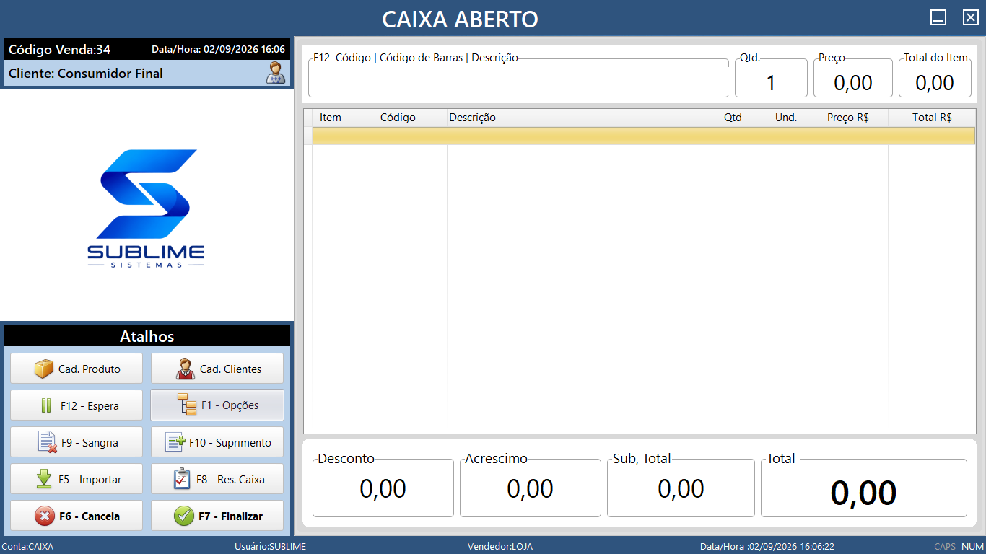This screenshot has width=986, height=554.
Task: Sort by the Preço R$ column header
Action: coord(848,118)
